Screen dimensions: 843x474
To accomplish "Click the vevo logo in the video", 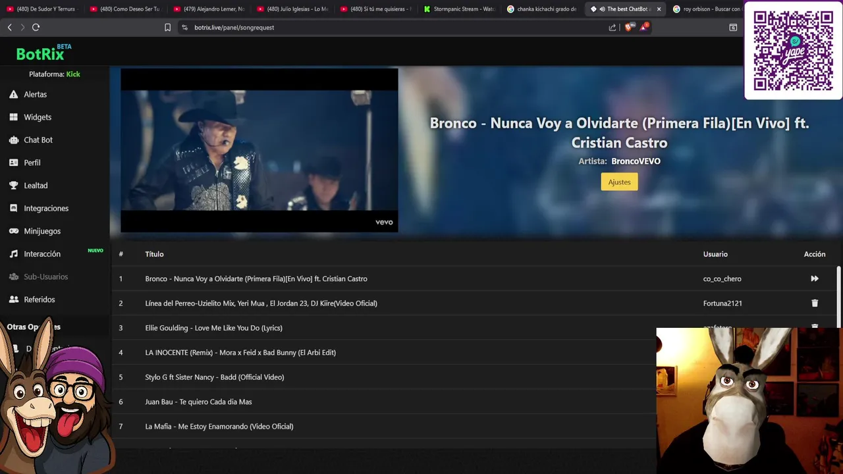I will click(x=384, y=223).
